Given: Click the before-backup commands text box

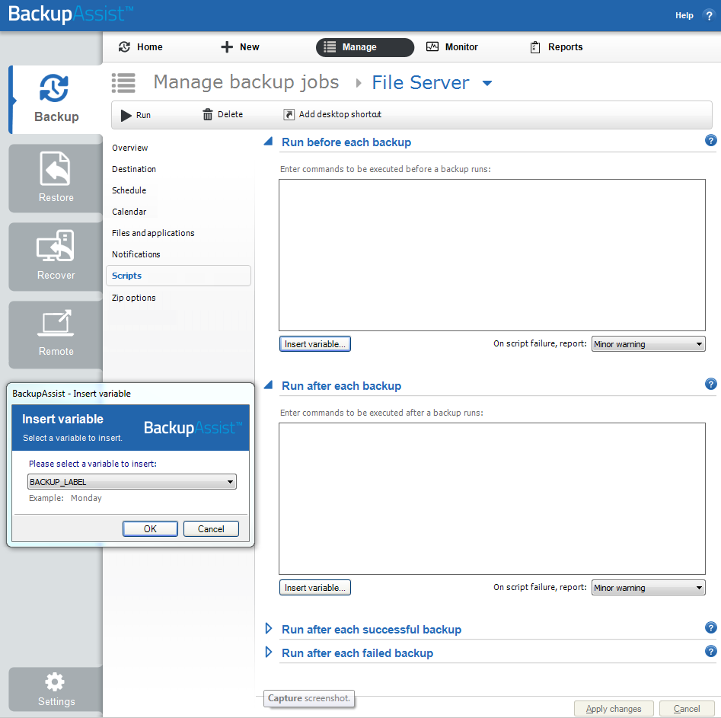Looking at the screenshot, I should click(492, 255).
